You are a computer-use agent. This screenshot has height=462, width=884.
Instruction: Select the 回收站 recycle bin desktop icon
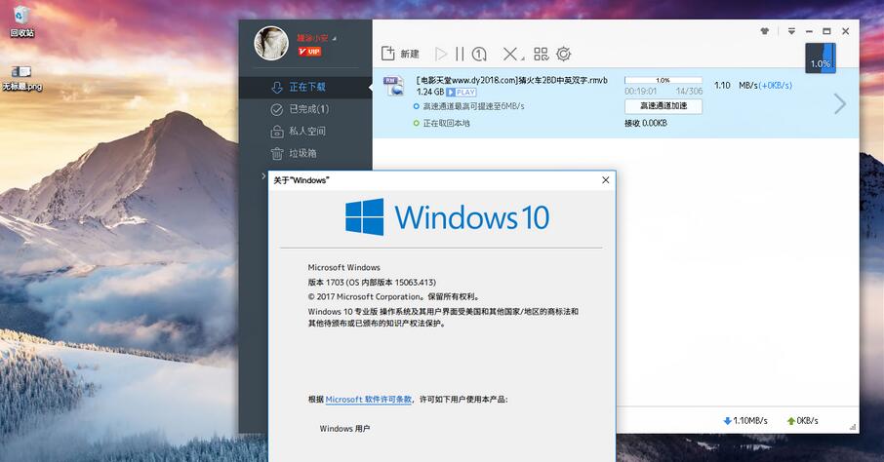tap(22, 21)
